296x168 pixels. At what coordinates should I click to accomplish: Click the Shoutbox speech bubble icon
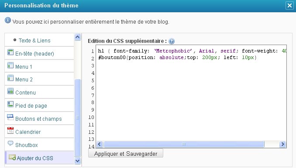10,143
